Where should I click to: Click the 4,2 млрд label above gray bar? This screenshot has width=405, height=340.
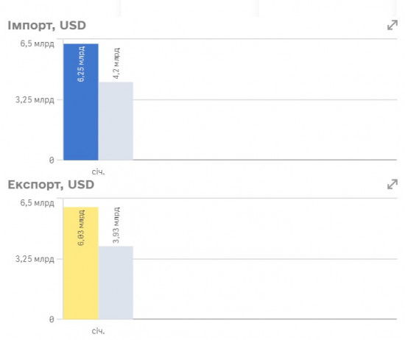pos(116,63)
